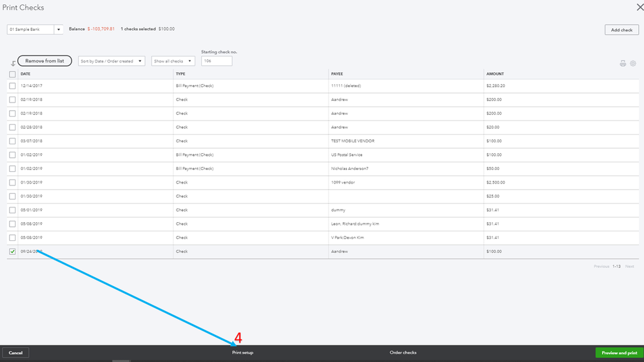Check the V Park:Devon Kim row checkbox
Image resolution: width=644 pixels, height=362 pixels.
[12, 238]
